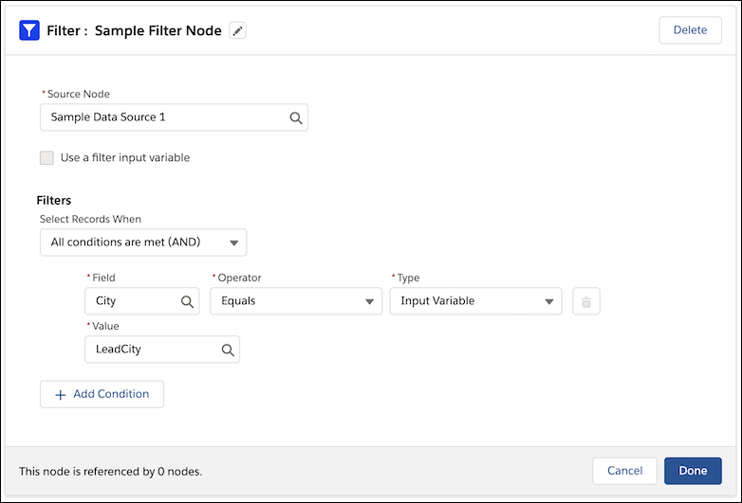The width and height of the screenshot is (742, 503).
Task: Click the search icon in LeadCity value box
Action: pos(227,350)
